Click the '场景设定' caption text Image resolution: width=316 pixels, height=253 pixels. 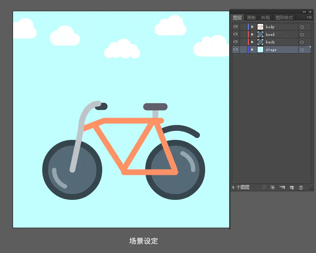point(143,241)
